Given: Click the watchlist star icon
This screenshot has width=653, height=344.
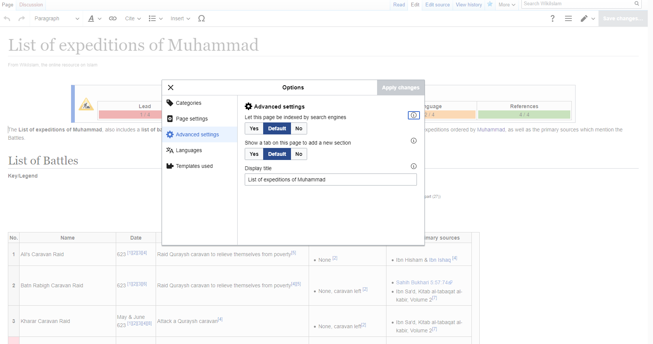Looking at the screenshot, I should [x=490, y=5].
